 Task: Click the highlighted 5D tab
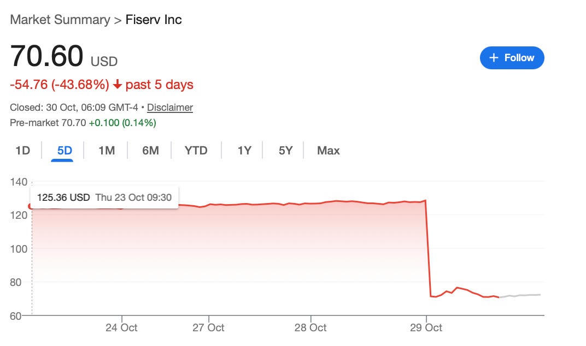pyautogui.click(x=63, y=150)
